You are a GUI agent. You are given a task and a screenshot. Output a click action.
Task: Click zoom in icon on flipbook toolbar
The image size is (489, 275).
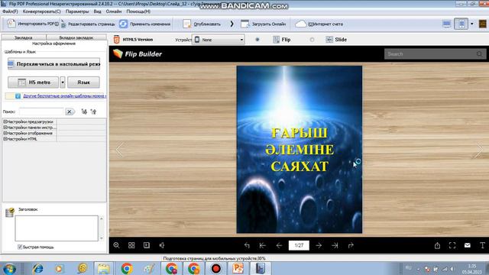tap(117, 245)
